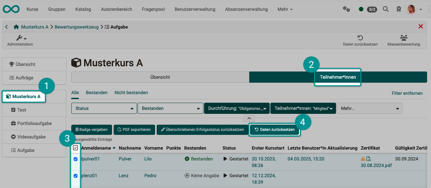
Task: Open user lpulver01 link
Action: point(90,159)
